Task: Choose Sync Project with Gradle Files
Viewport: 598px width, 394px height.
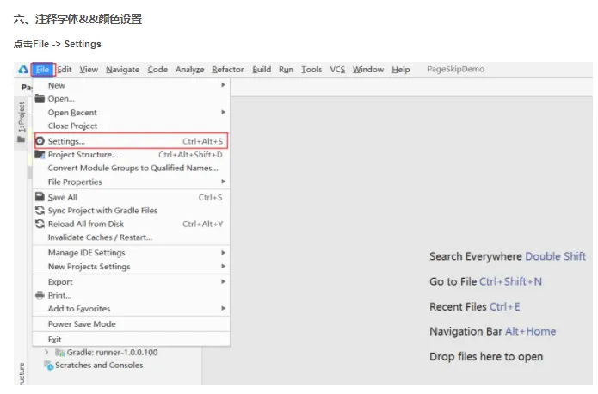Action: pyautogui.click(x=131, y=211)
